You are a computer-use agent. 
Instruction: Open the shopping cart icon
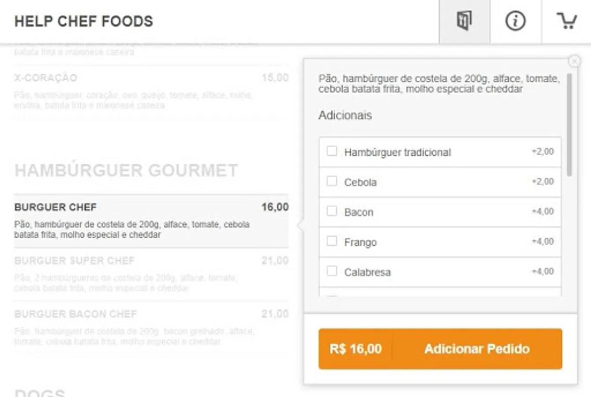click(x=567, y=21)
